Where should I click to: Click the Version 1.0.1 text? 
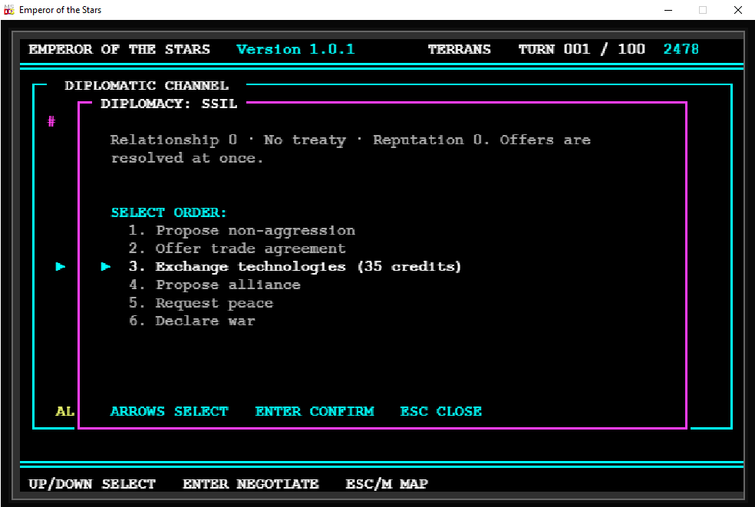(295, 49)
